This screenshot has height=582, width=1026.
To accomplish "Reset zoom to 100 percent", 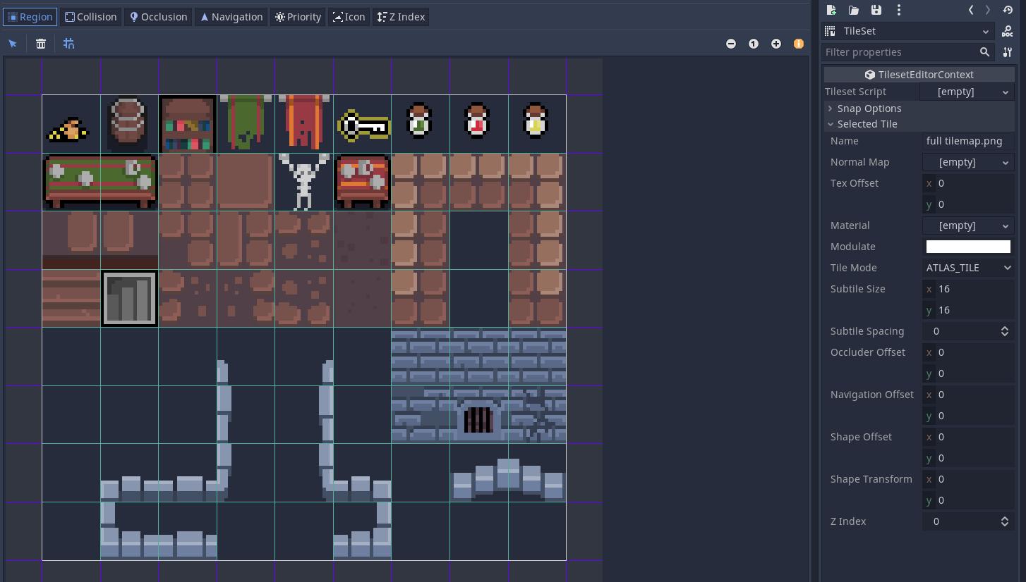I will [754, 44].
